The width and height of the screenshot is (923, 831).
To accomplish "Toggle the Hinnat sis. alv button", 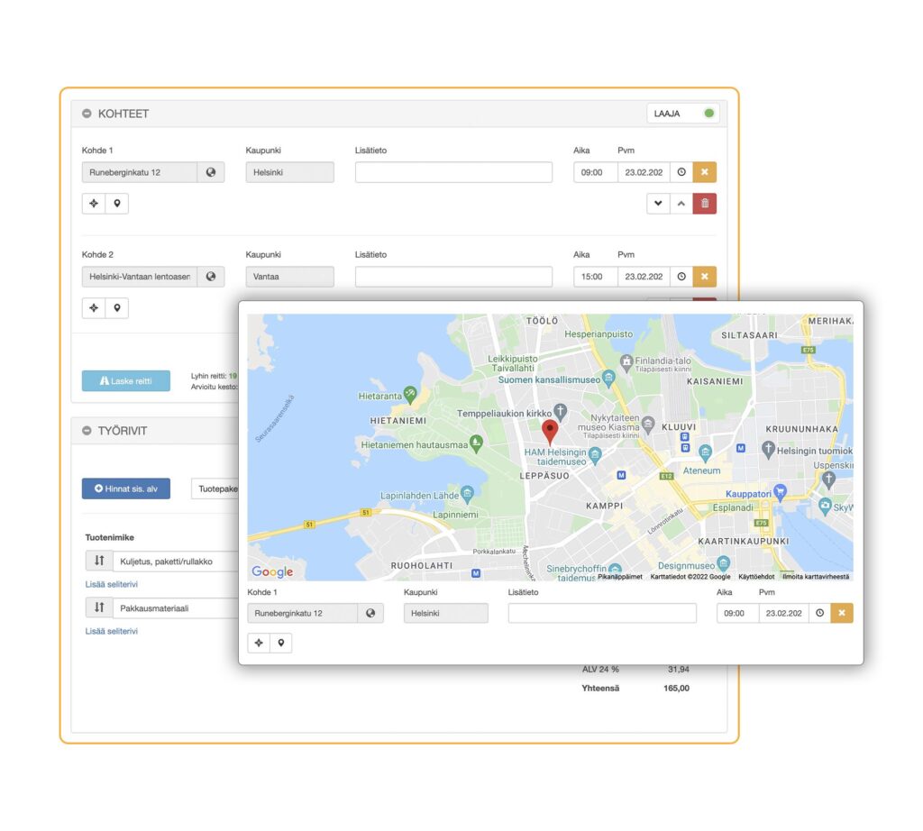I will 125,489.
